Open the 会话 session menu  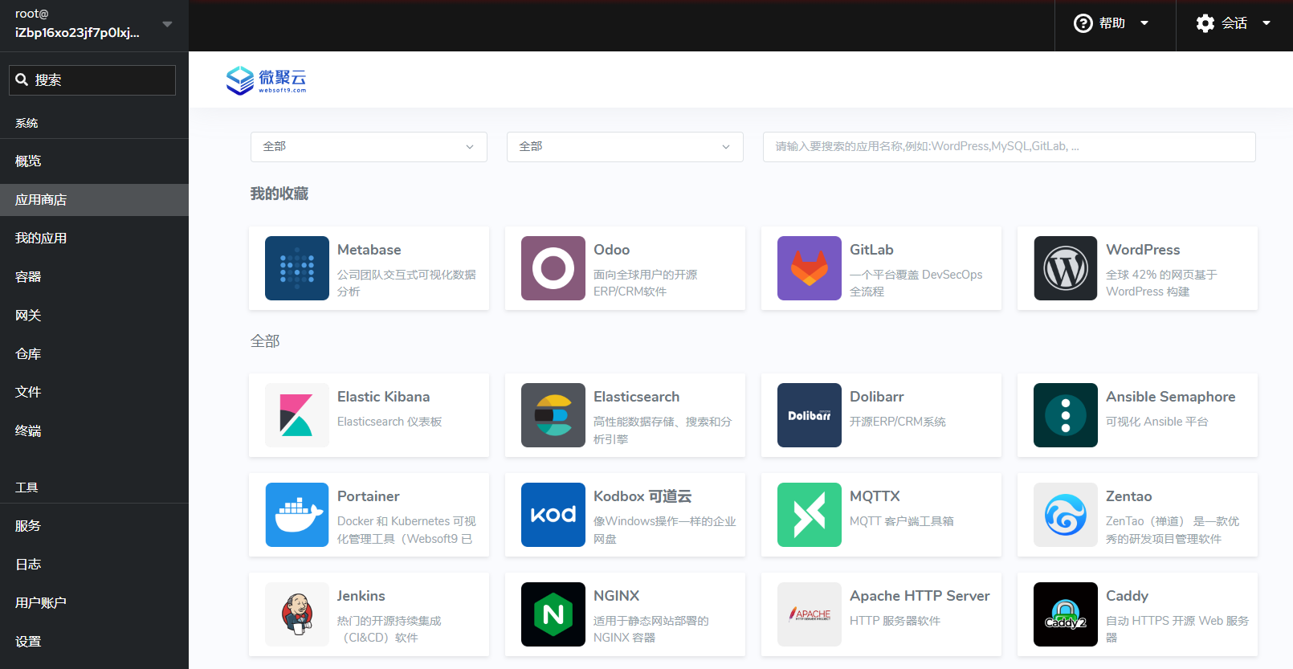point(1234,23)
